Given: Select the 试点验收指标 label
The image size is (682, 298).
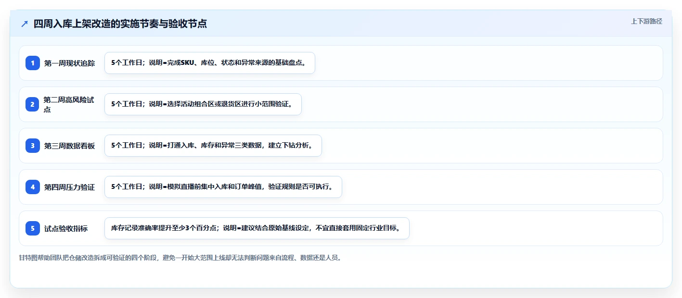Looking at the screenshot, I should (66, 228).
